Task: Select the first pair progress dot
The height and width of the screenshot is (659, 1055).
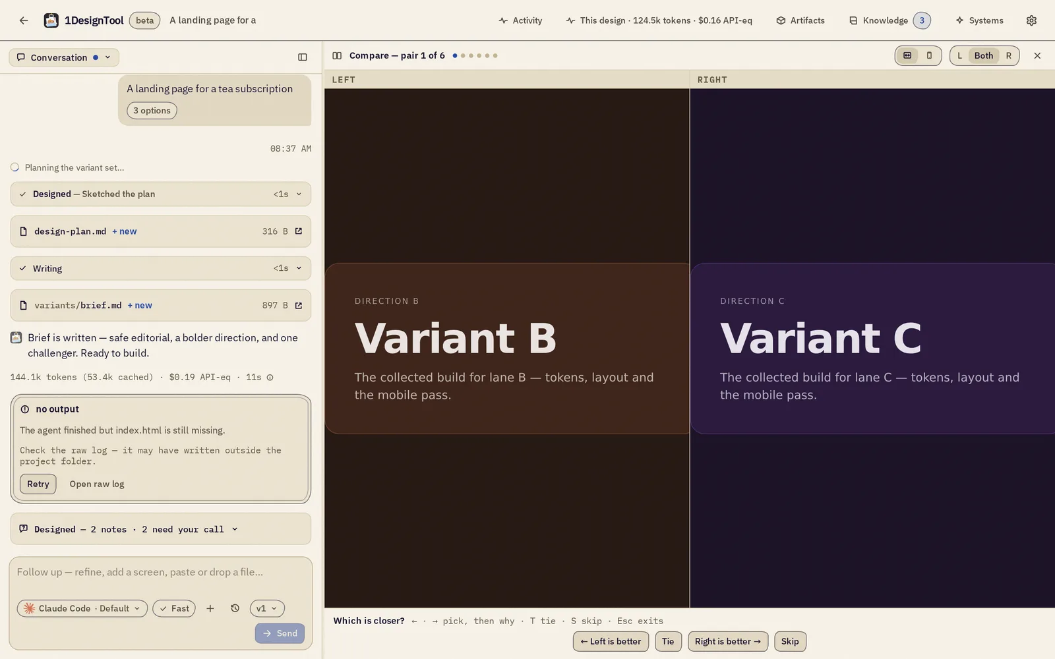Action: 455,56
